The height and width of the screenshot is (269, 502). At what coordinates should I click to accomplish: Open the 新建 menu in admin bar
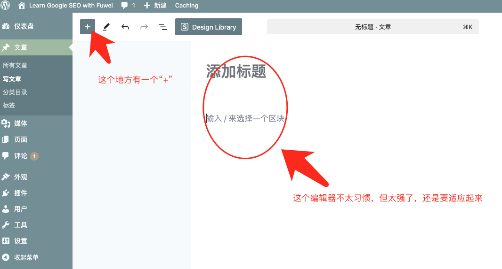coord(155,6)
